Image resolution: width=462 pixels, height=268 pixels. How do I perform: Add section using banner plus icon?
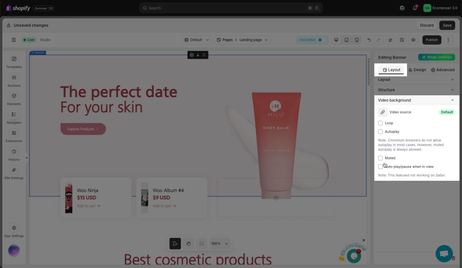191,55
